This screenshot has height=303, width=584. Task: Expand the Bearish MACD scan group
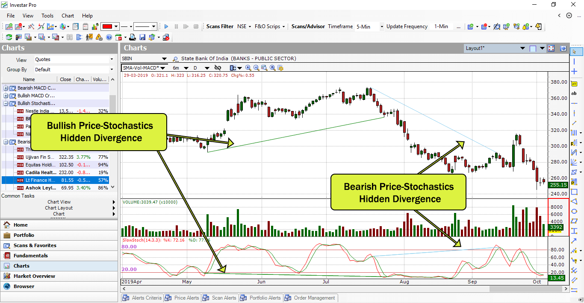[x=6, y=88]
